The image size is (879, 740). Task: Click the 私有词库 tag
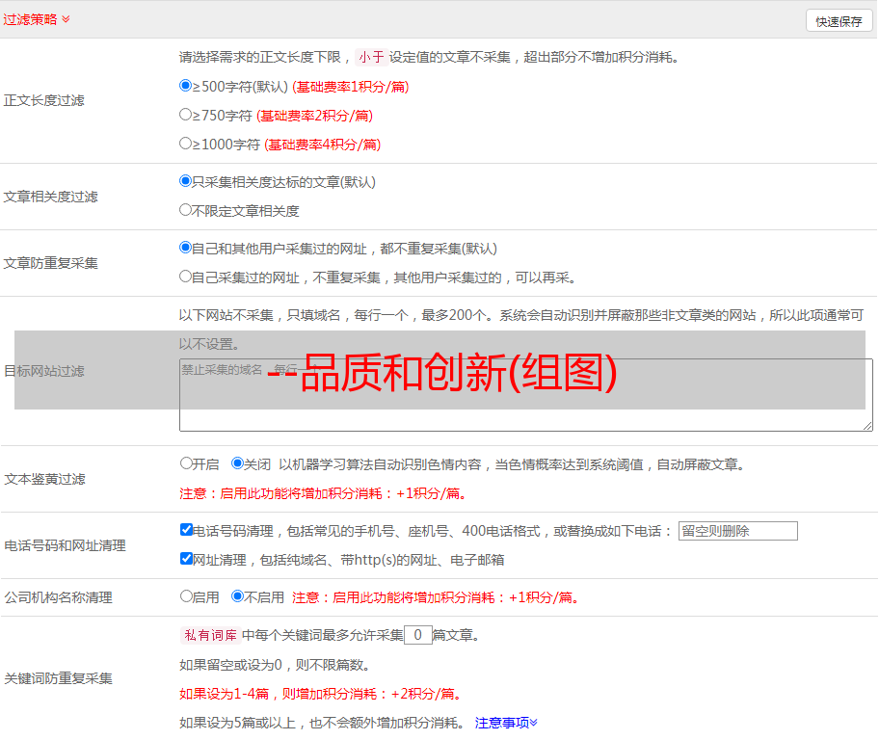coord(211,635)
